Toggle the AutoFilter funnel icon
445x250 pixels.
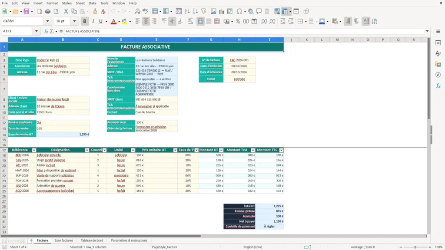203,11
